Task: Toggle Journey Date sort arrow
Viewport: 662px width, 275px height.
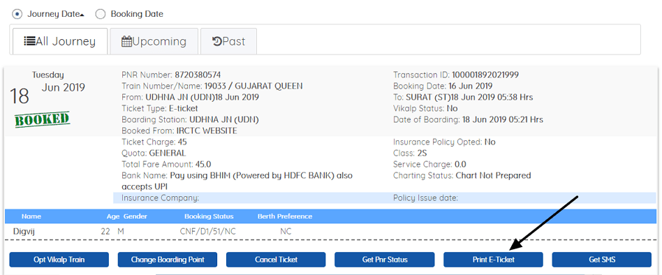Action: click(x=82, y=15)
